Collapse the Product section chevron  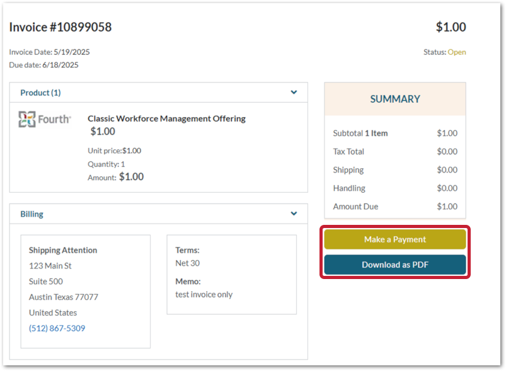pos(294,93)
